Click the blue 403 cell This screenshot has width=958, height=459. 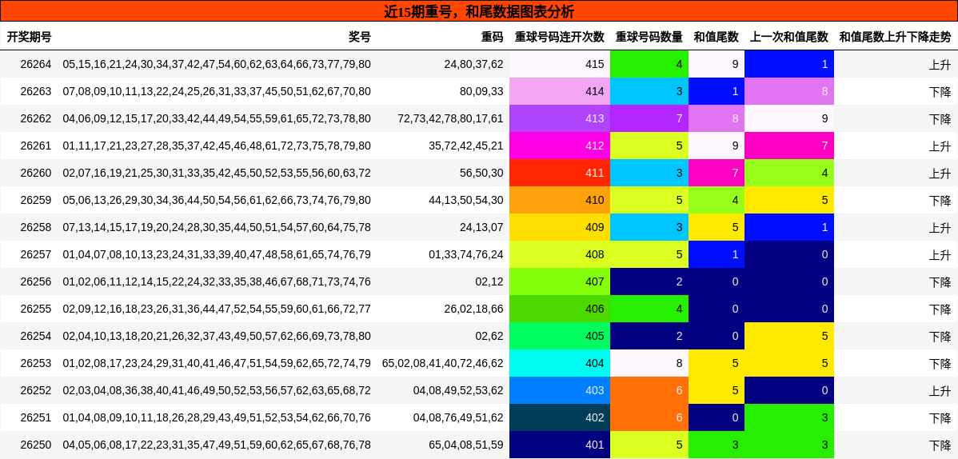560,390
